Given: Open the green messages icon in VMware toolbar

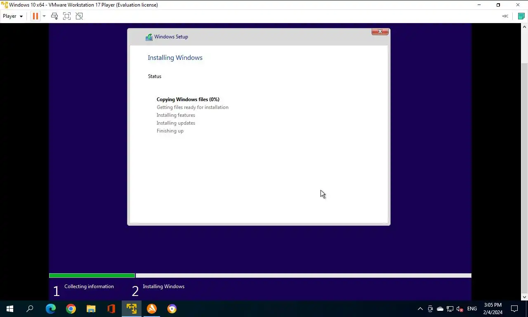Looking at the screenshot, I should pos(521,16).
